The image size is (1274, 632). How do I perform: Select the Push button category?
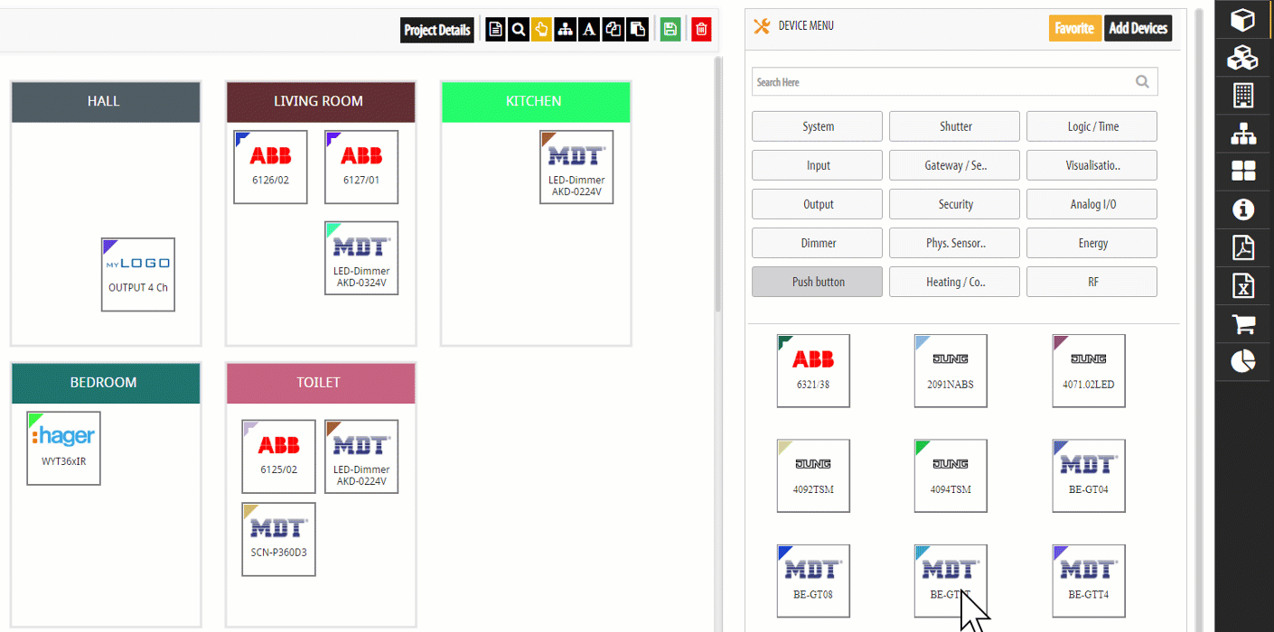[x=818, y=282]
